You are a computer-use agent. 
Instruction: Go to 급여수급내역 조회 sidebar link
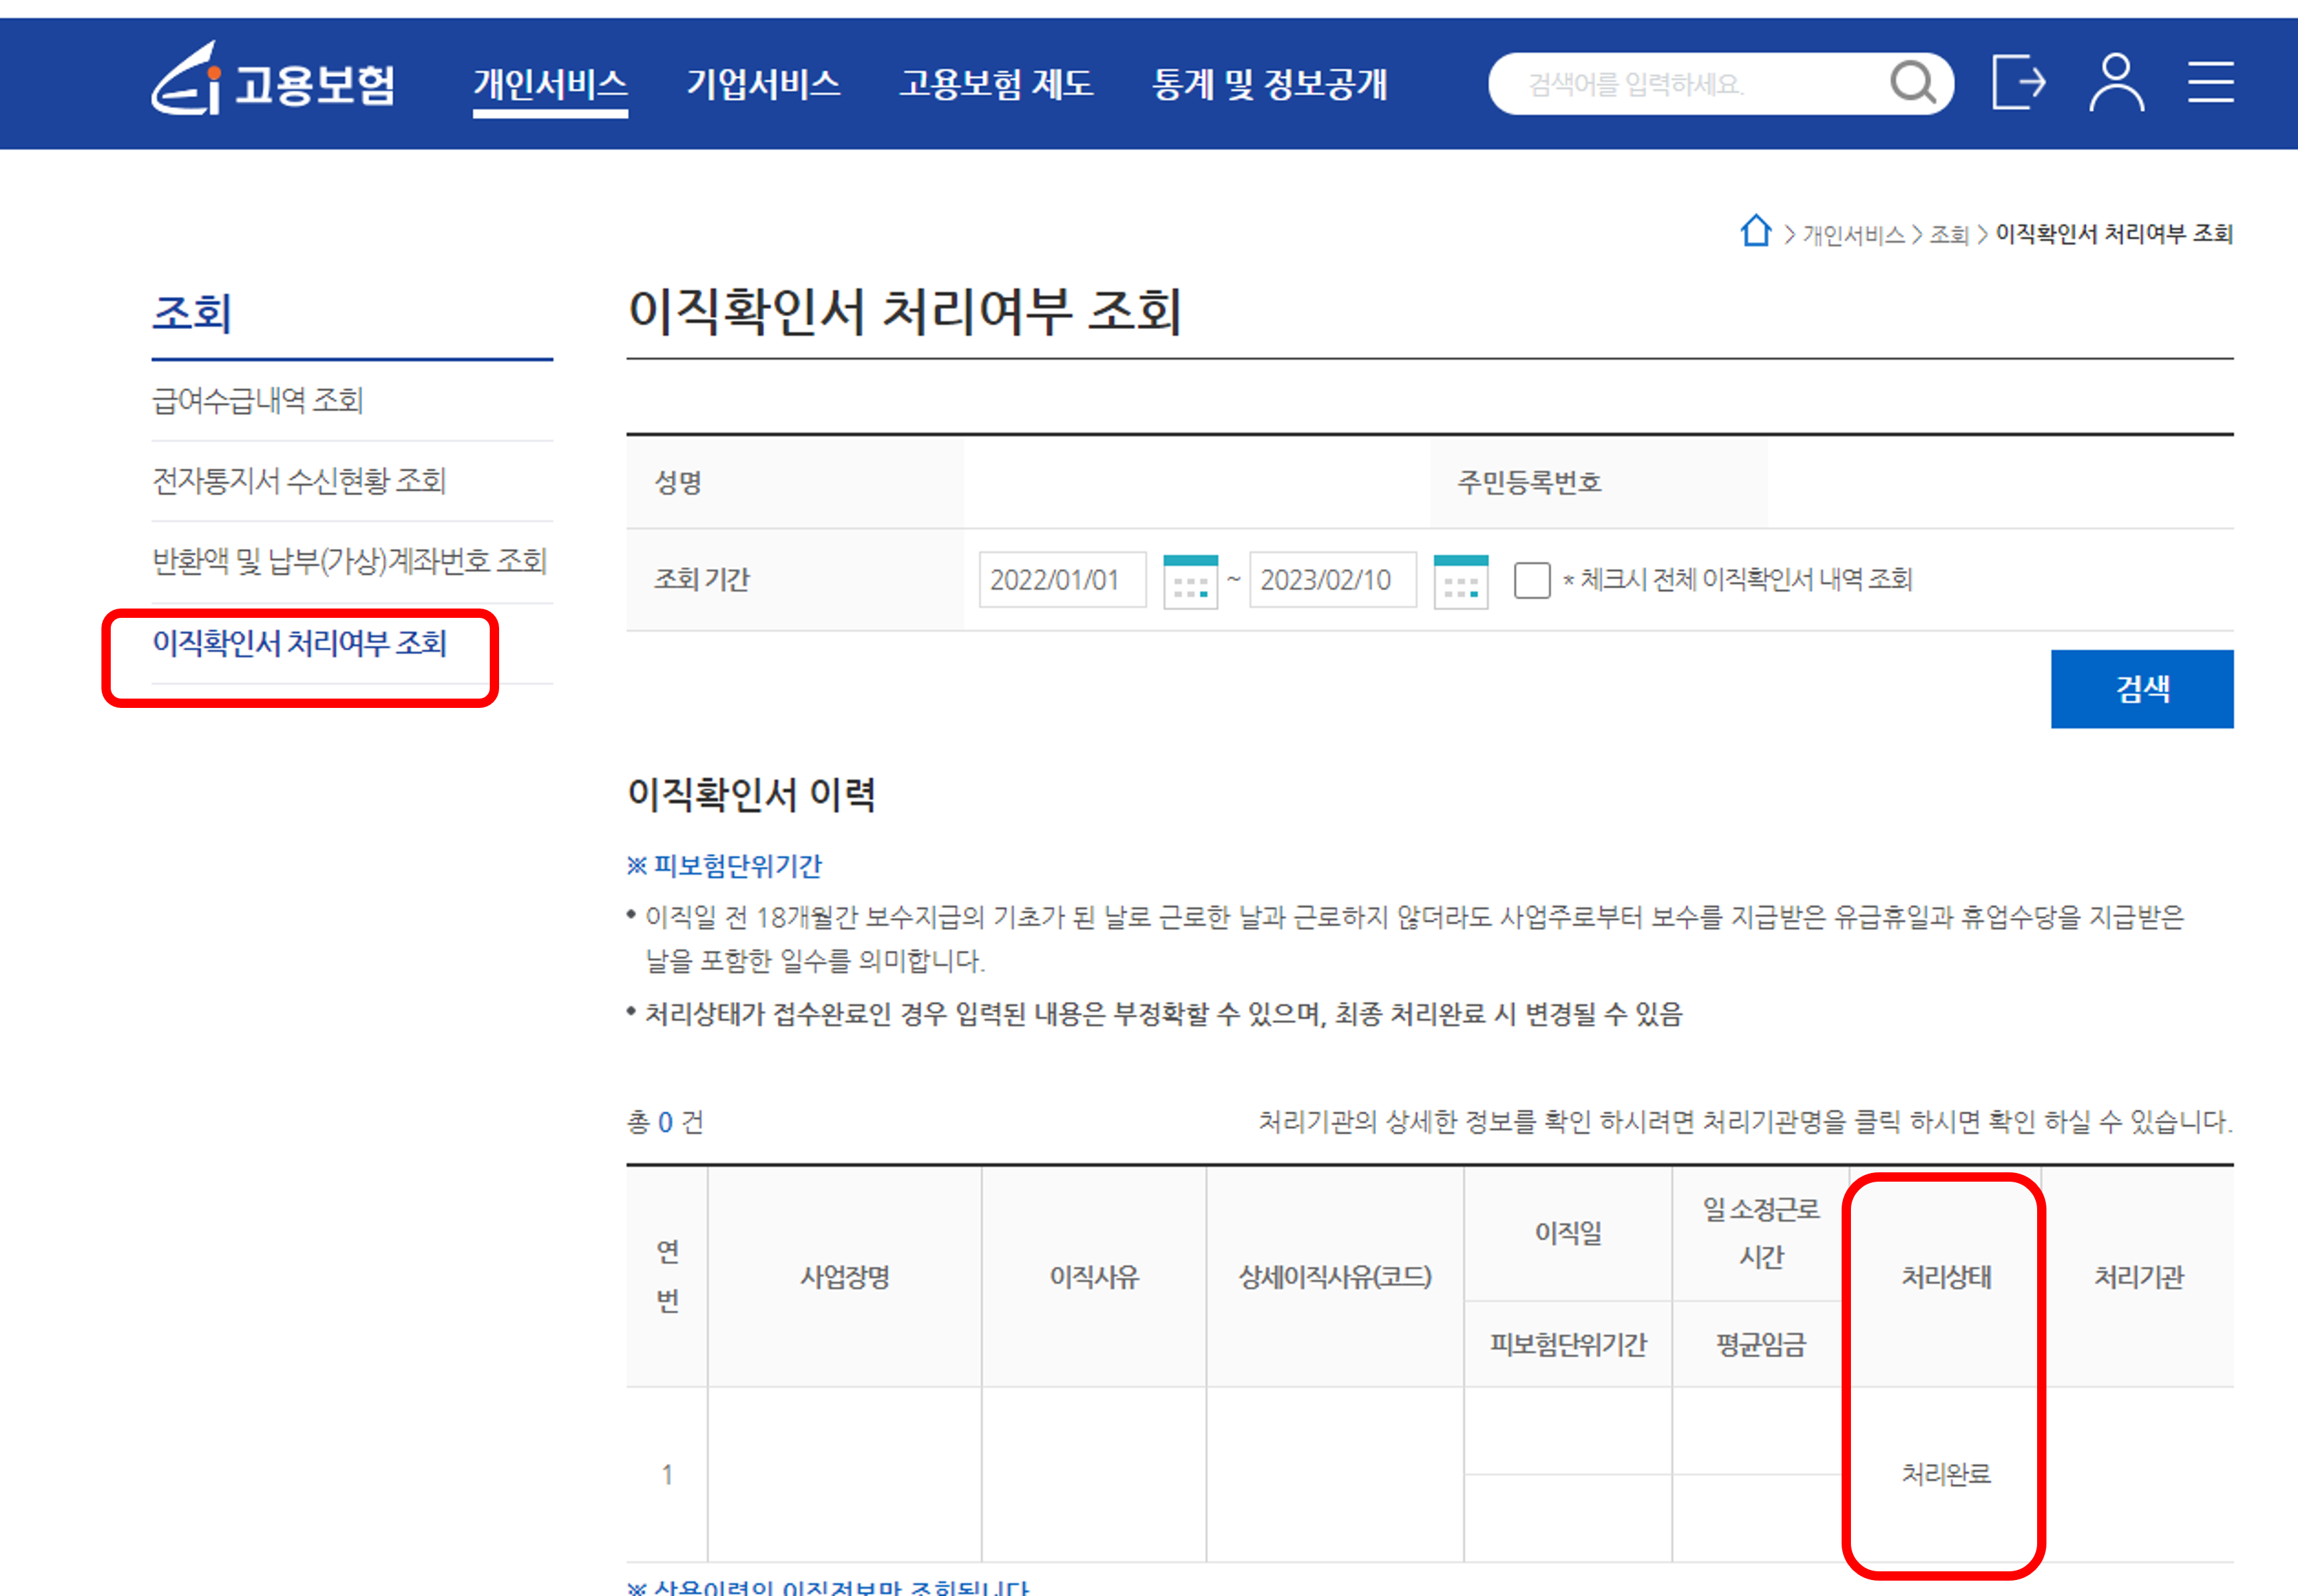[257, 401]
